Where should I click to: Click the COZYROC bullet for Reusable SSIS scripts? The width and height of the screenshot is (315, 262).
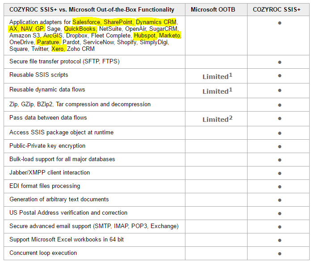(279, 75)
